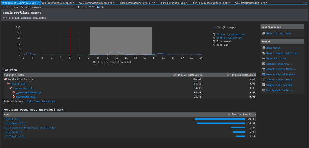Viewport: 309px width, 148px height.
Task: Click the funnel icon beside Filter by selection
Action: click(x=214, y=34)
